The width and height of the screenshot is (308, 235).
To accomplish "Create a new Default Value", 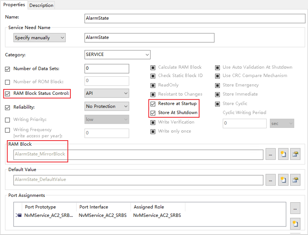I will coord(283,180).
